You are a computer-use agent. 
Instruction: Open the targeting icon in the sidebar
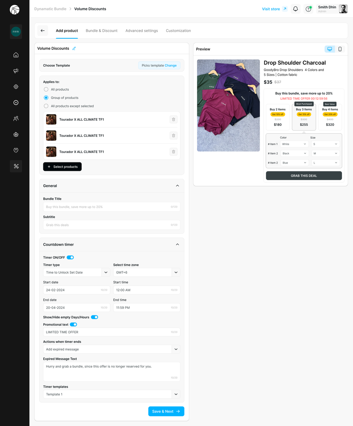pos(16,87)
